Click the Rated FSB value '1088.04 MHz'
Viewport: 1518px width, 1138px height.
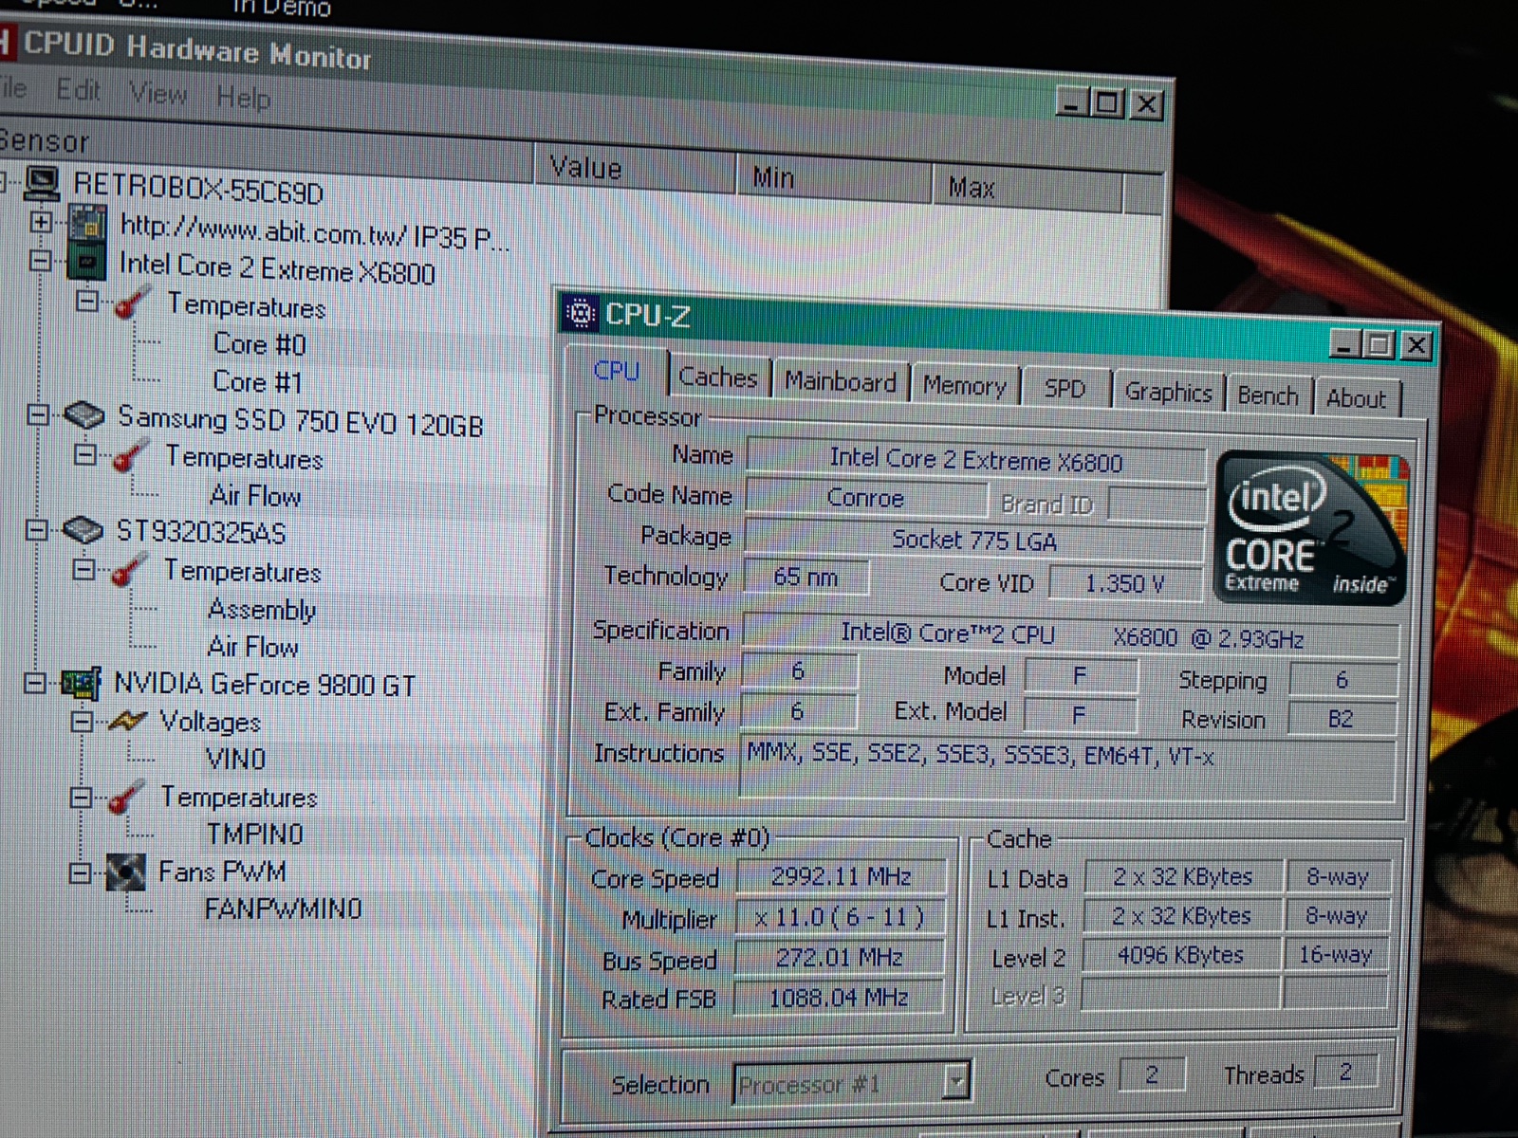(x=838, y=998)
